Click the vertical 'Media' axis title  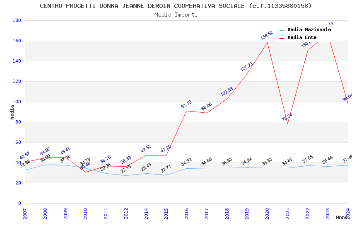(x=12, y=112)
